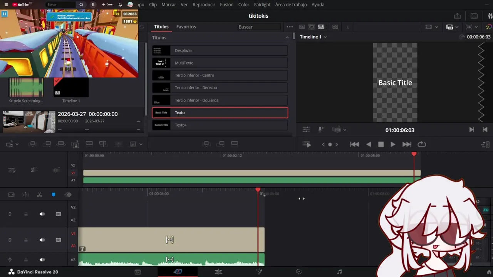Click the trim in-out mode icon

11,195
